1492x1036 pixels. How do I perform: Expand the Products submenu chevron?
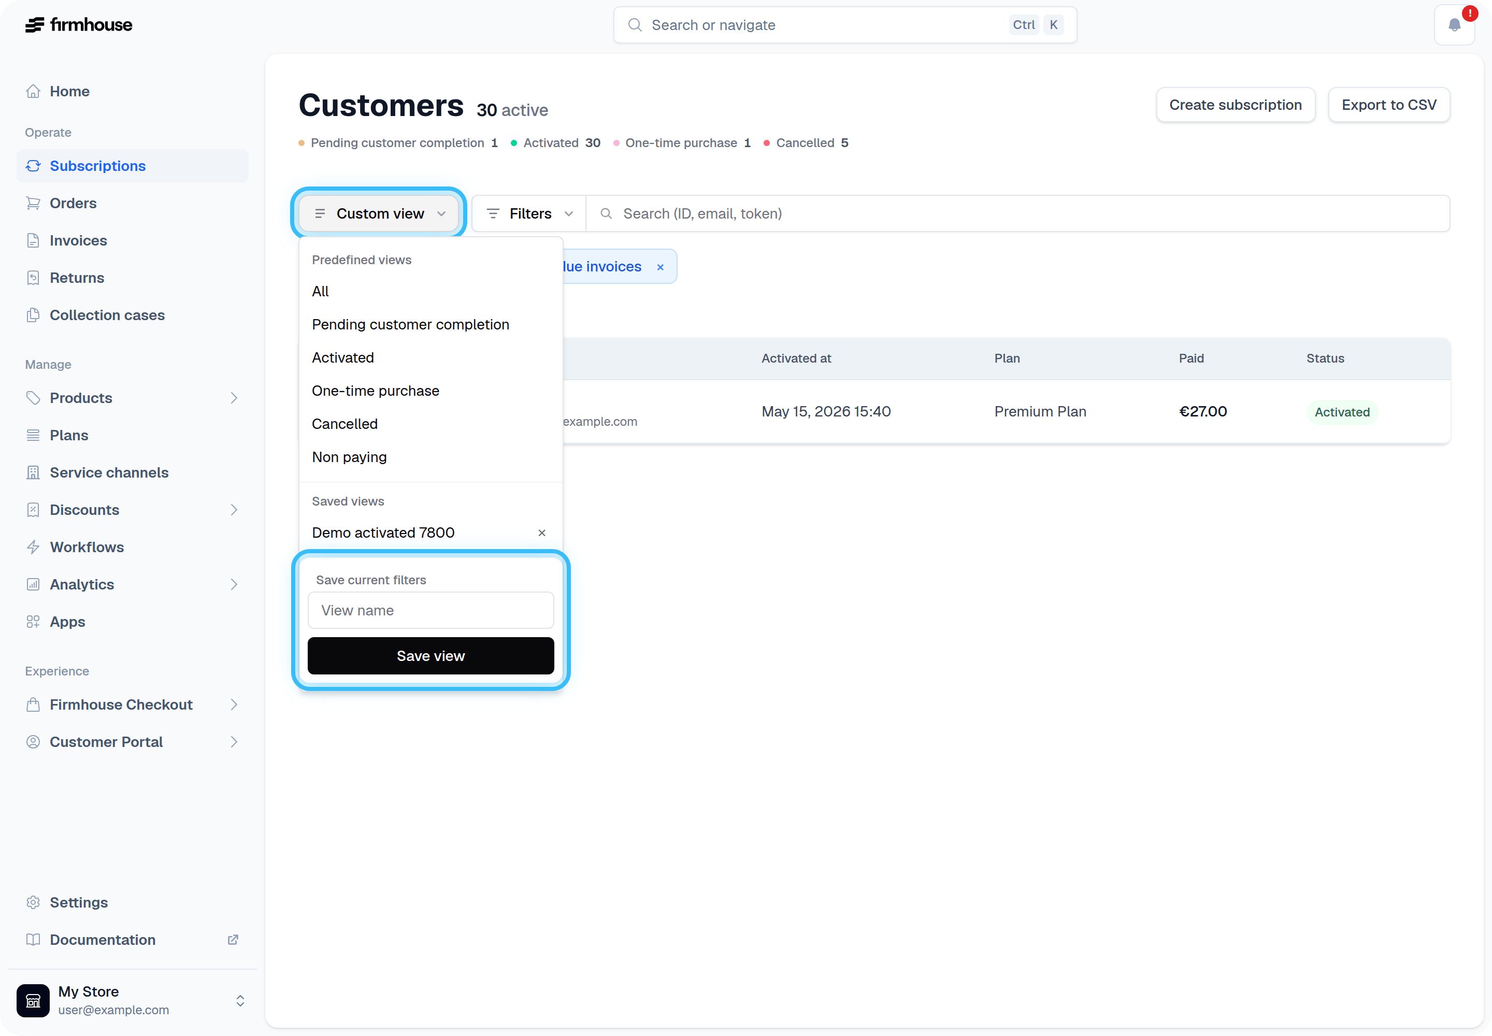pos(234,398)
